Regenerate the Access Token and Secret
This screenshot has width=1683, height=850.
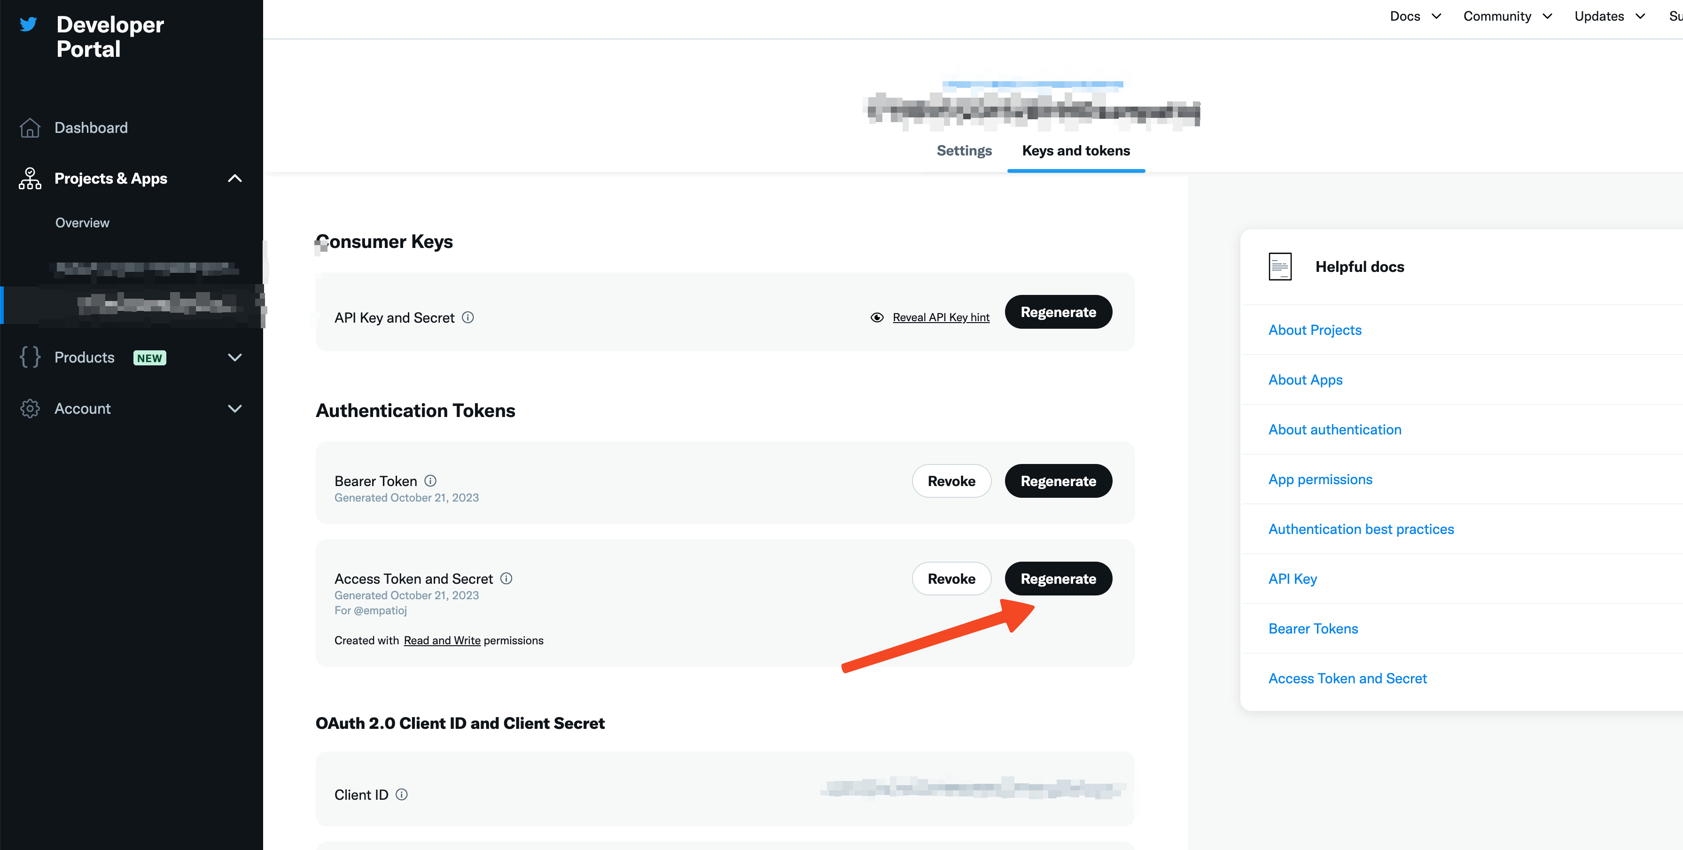[x=1058, y=579]
